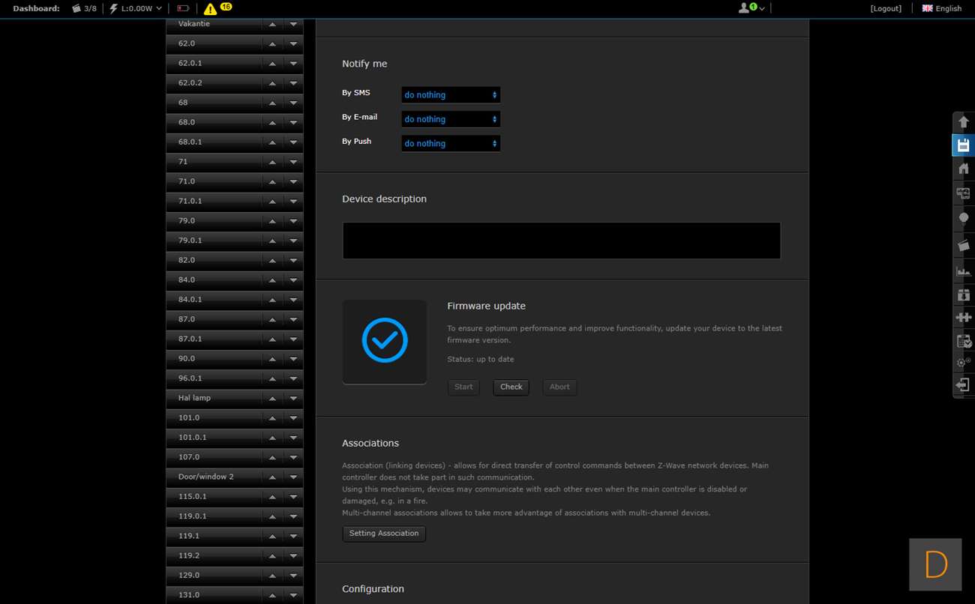Open the light bulb devices icon

pos(964,218)
